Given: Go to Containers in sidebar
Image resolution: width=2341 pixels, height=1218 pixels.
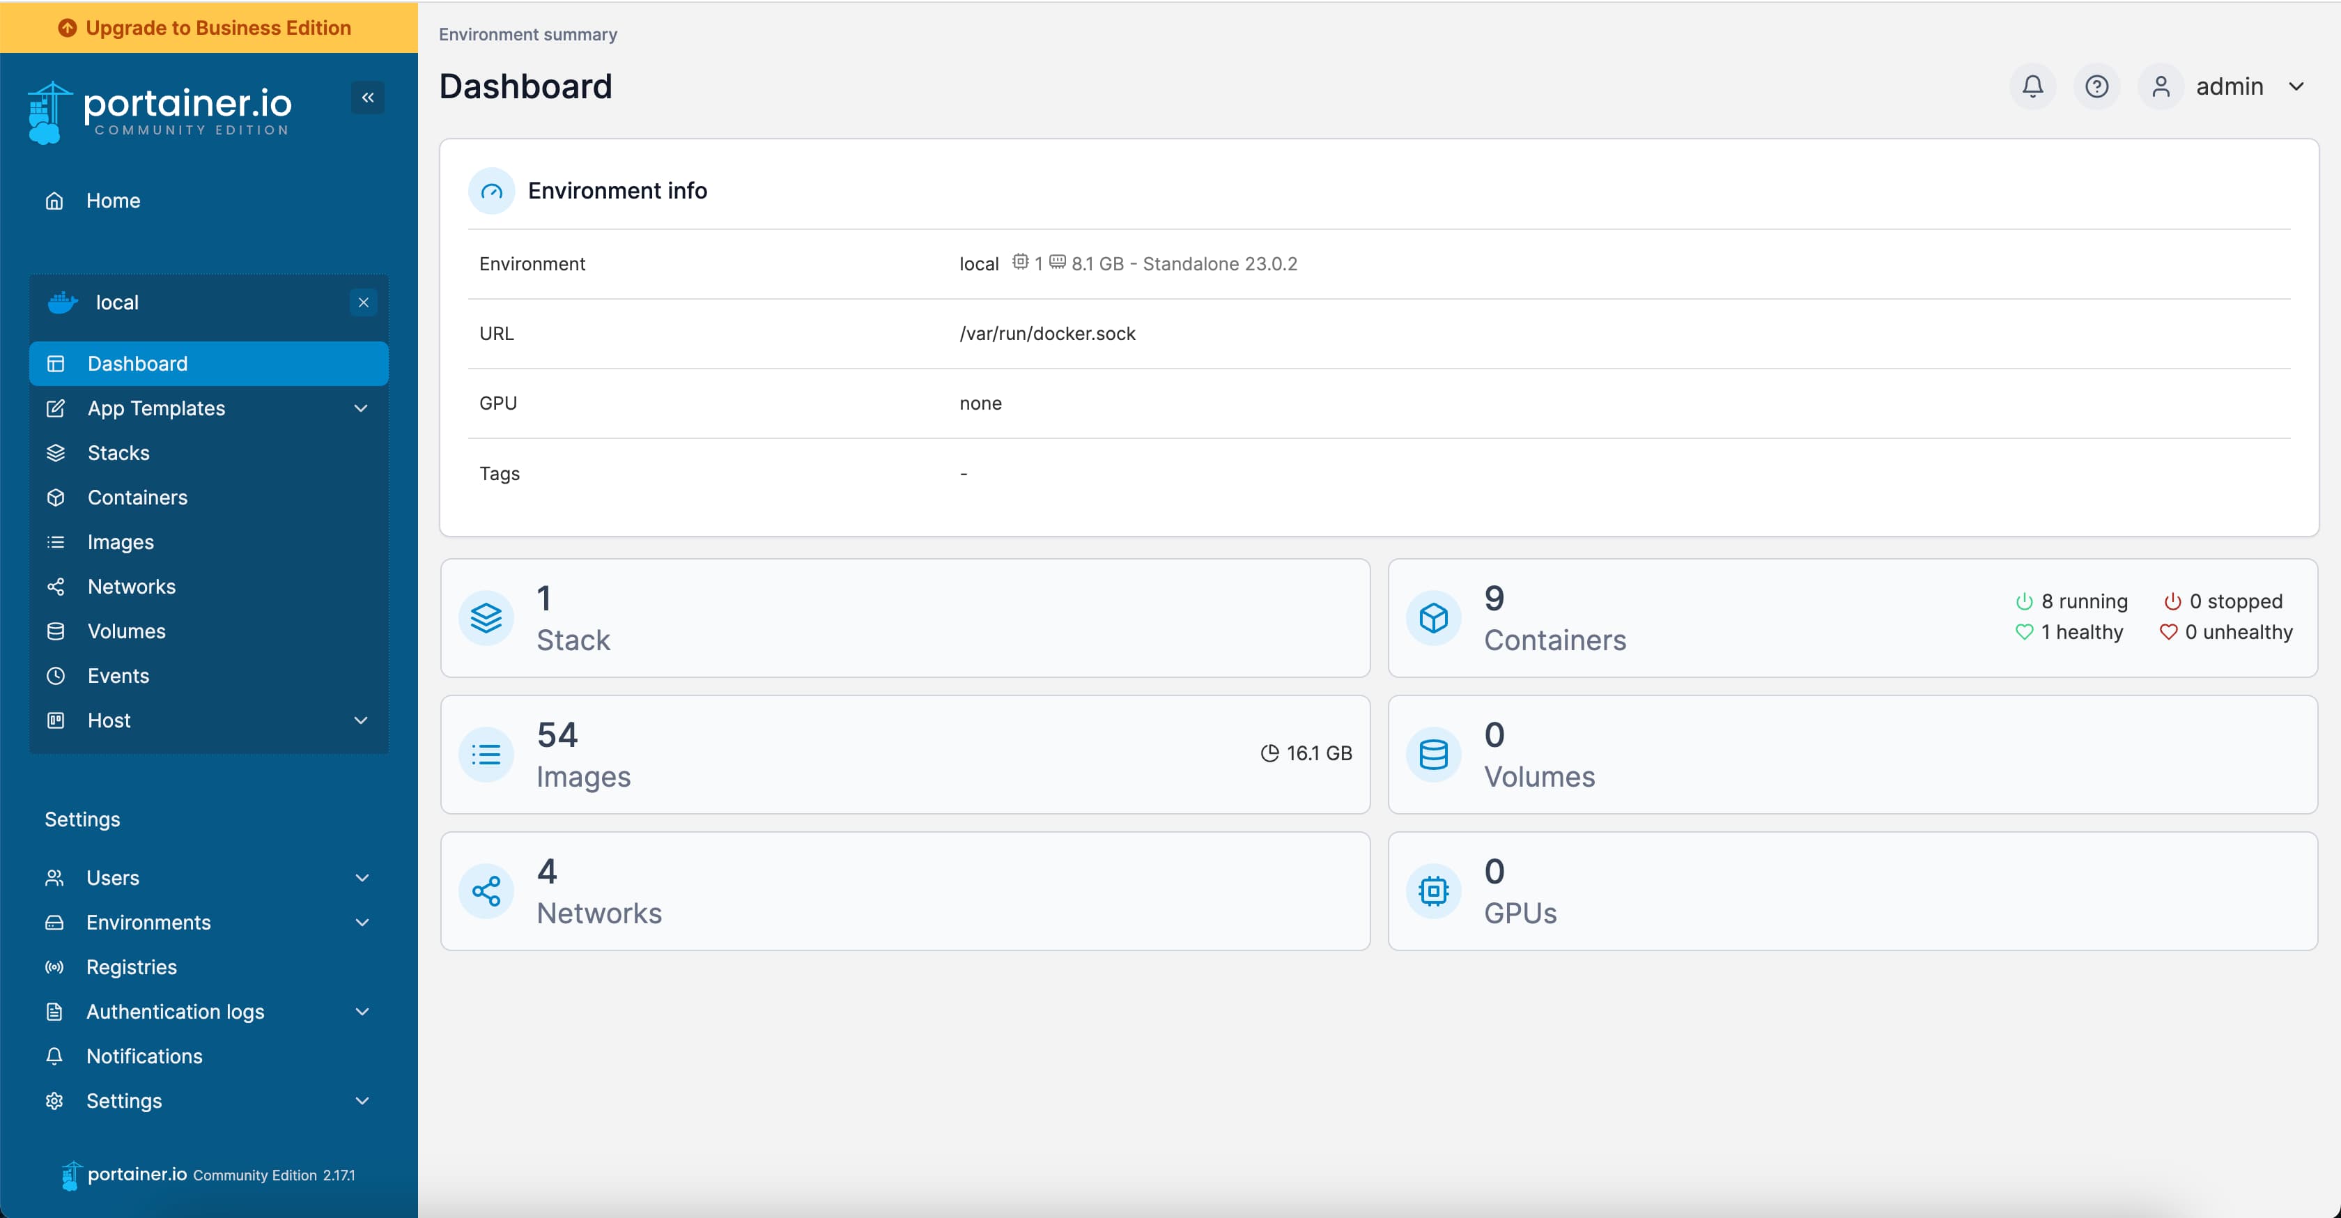Looking at the screenshot, I should pos(137,498).
